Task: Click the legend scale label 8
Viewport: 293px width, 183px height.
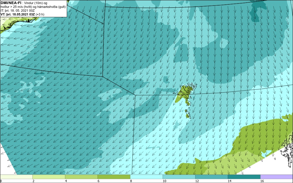Action: [x=131, y=181]
